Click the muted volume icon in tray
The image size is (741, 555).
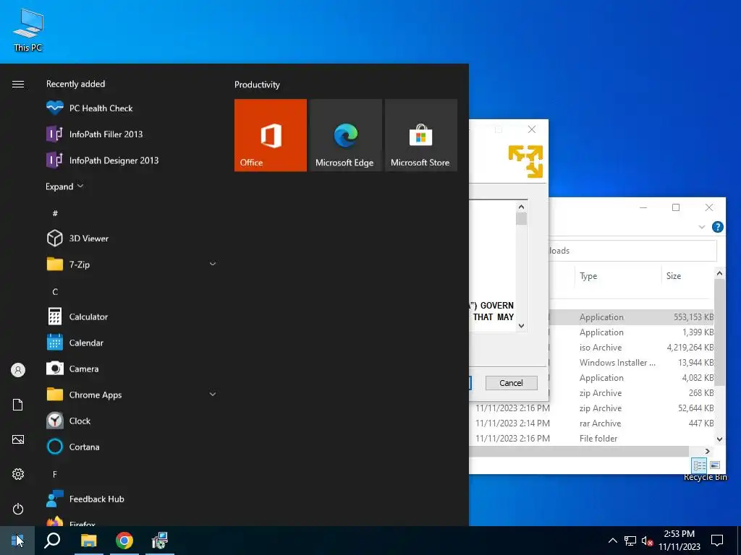(647, 541)
